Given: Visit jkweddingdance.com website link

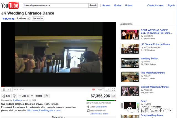Looking at the screenshot, I should [x=44, y=110].
